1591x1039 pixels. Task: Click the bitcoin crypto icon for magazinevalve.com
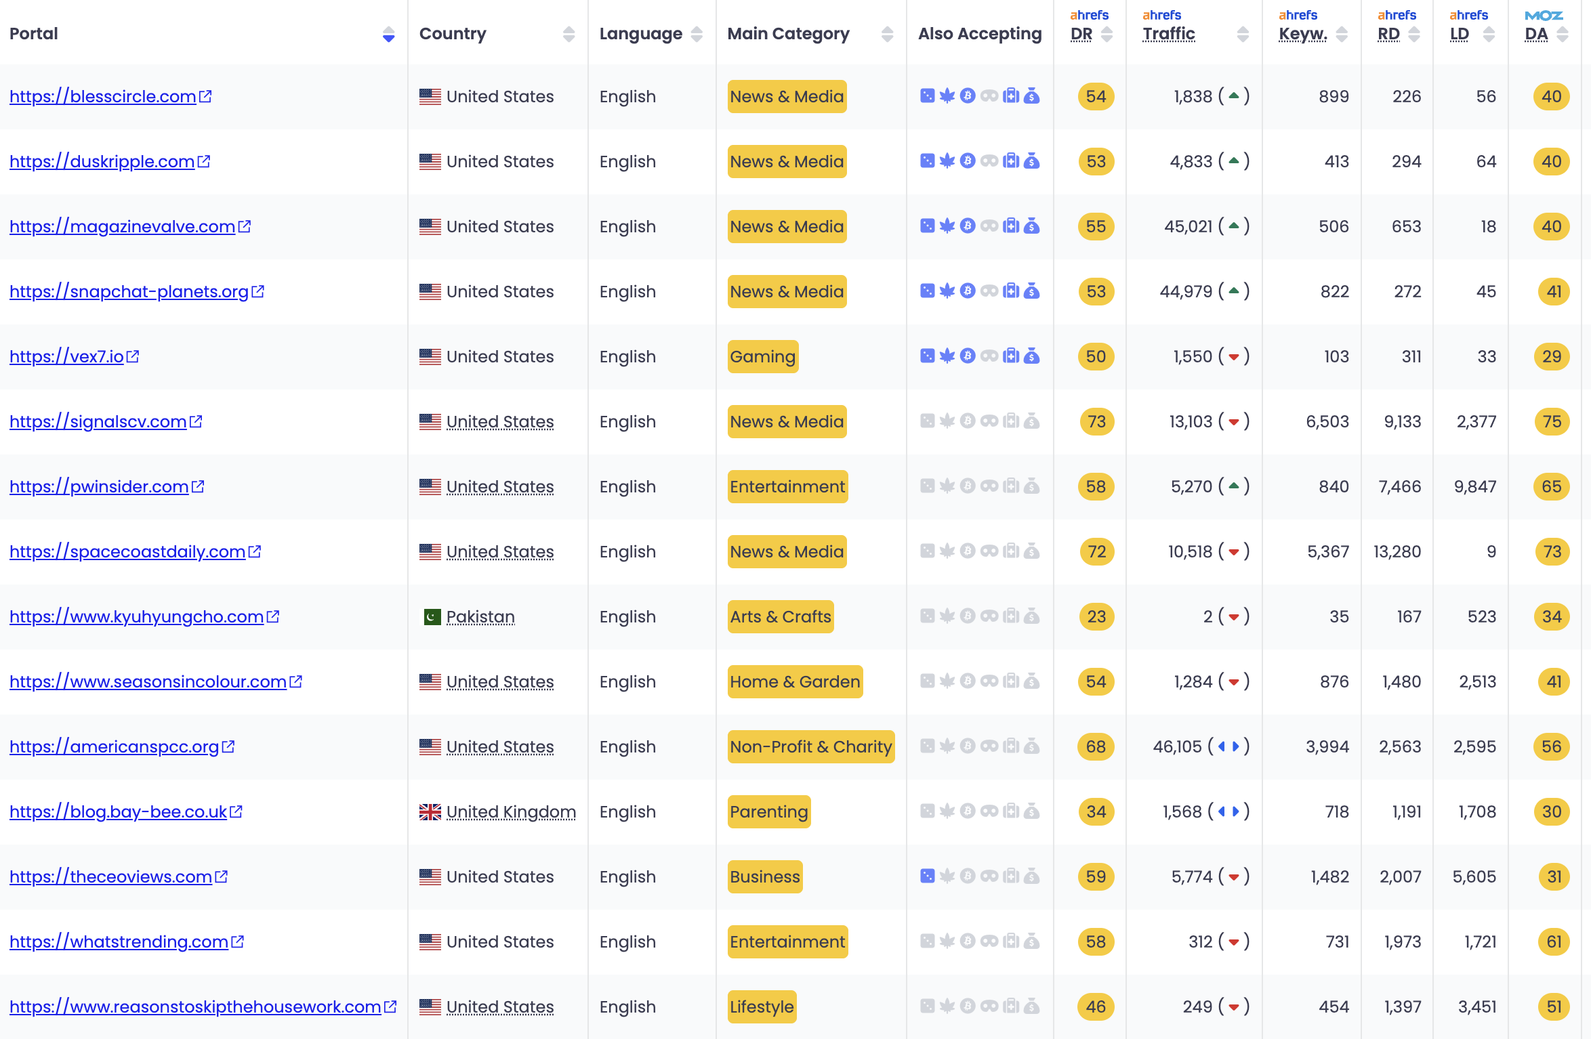point(968,226)
